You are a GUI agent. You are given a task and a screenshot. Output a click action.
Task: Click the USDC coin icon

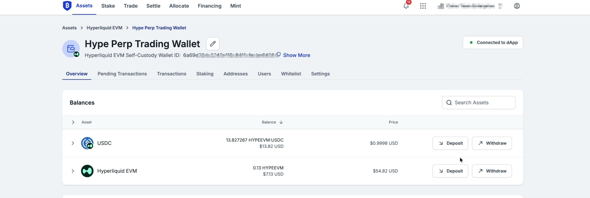87,143
